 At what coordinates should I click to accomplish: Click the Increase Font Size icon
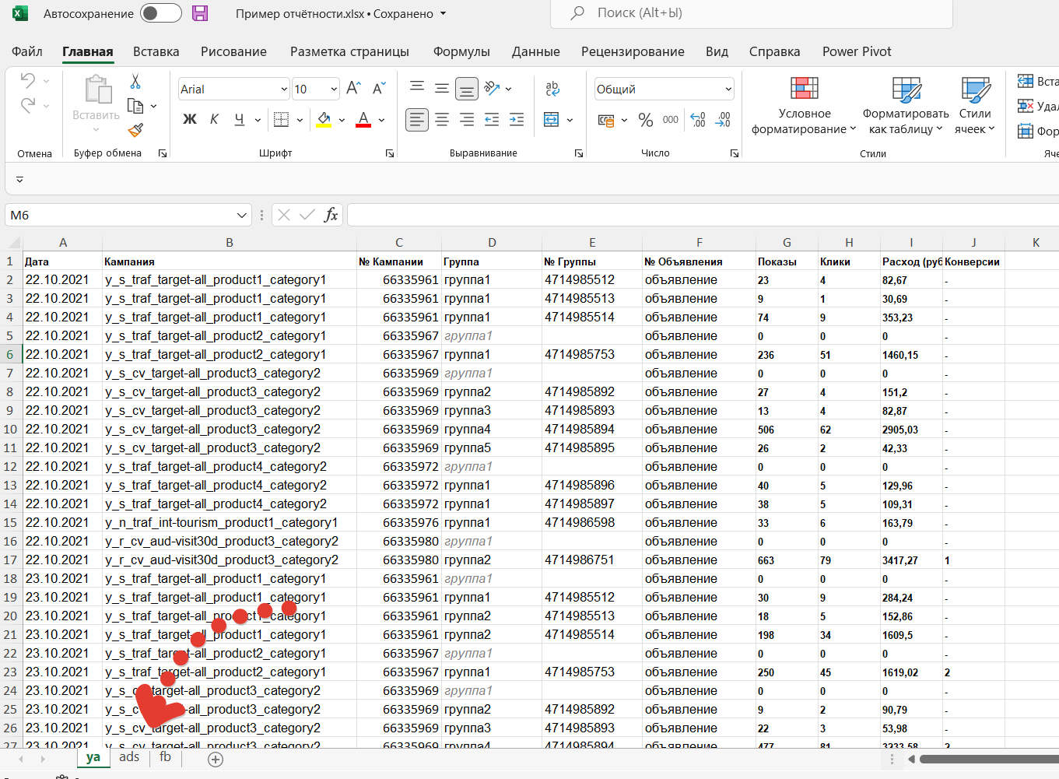[x=353, y=89]
